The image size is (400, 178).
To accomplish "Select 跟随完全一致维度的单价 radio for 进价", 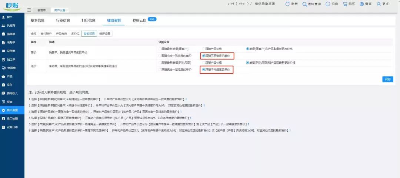I will pos(160,70).
